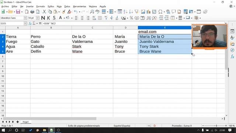Toggle Align Left
The height and width of the screenshot is (133, 236).
point(76,18)
